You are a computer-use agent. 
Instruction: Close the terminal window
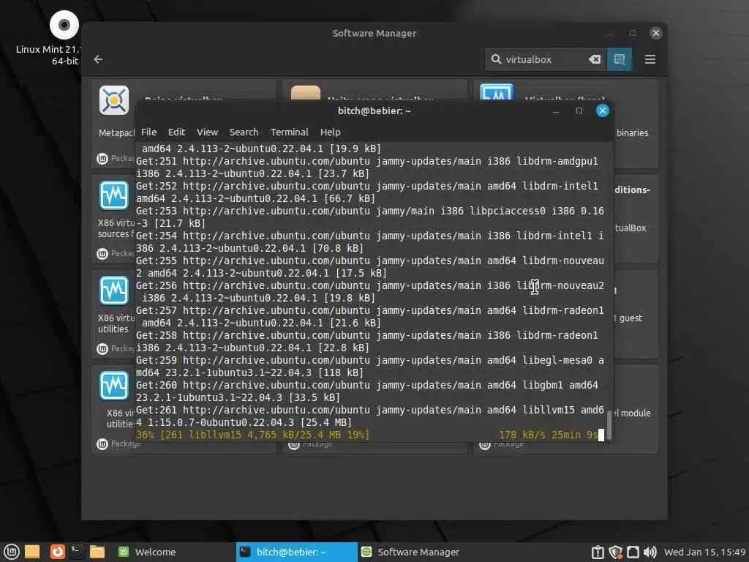click(603, 111)
